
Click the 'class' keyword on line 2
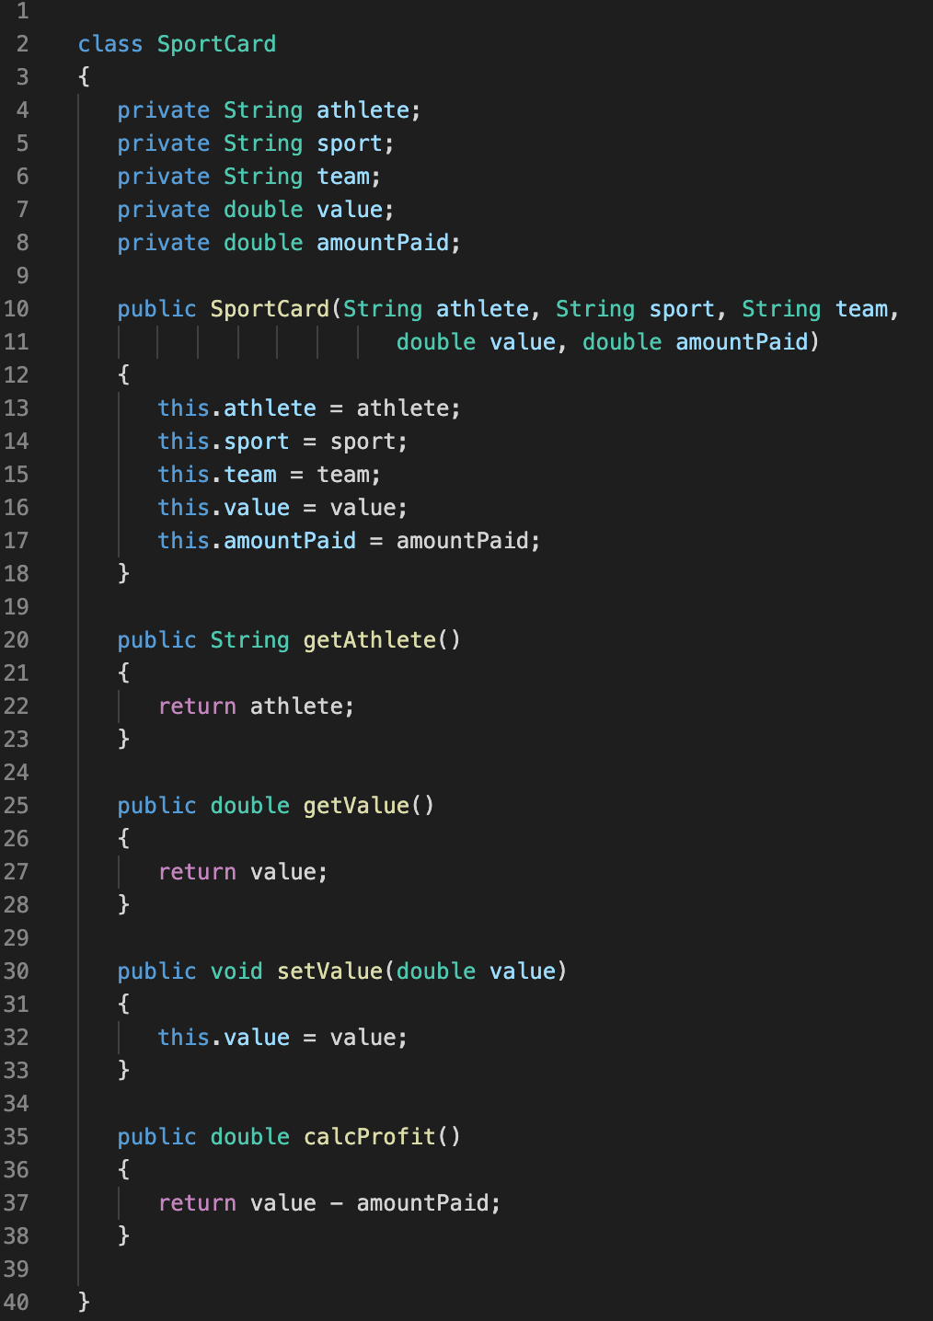tap(110, 44)
